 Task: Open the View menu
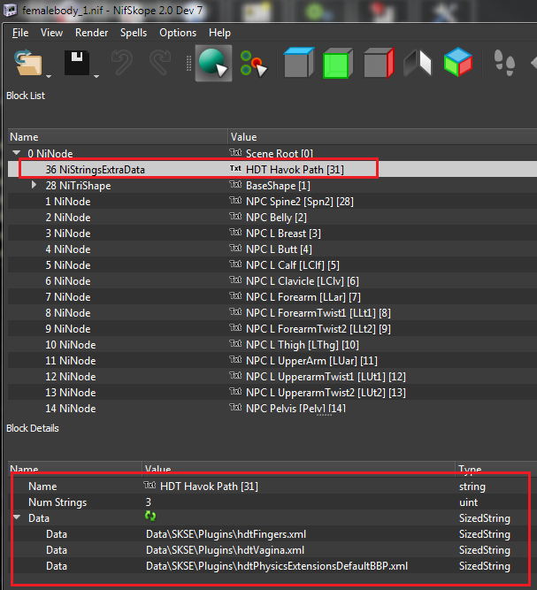click(51, 33)
